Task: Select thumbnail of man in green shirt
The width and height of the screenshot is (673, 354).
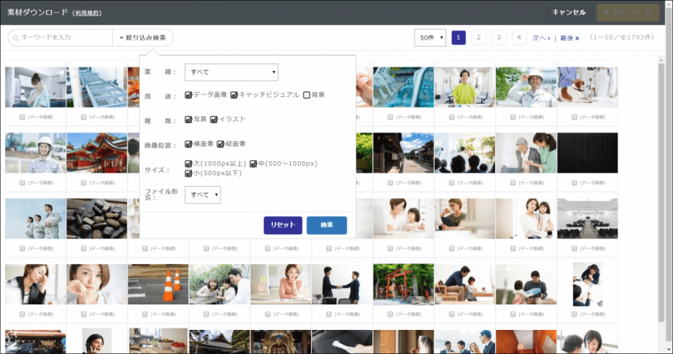Action: (465, 88)
